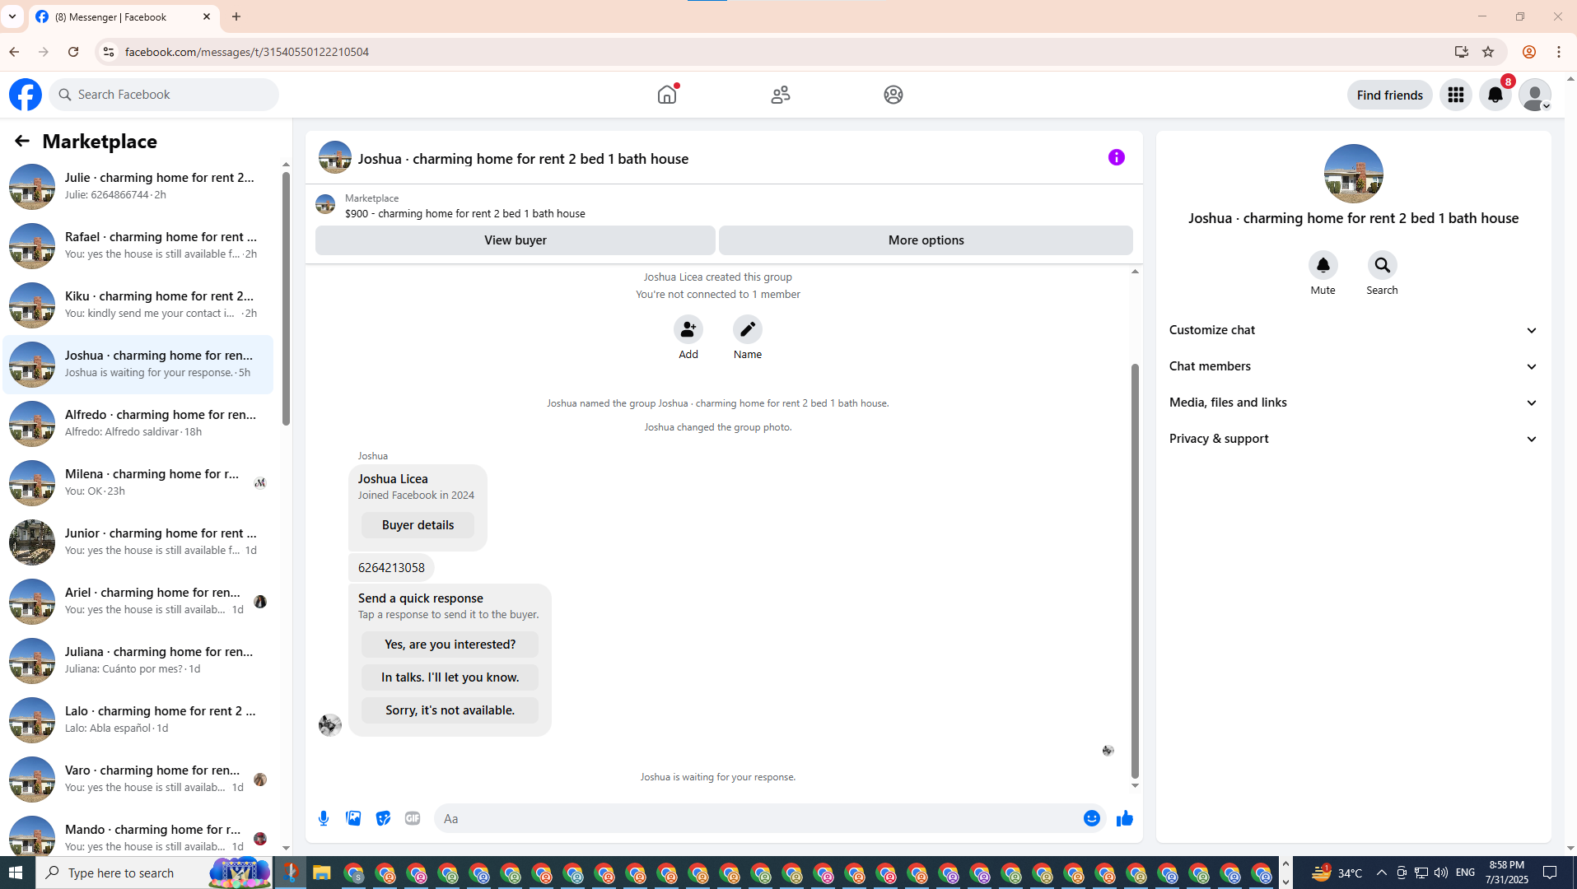The width and height of the screenshot is (1577, 889).
Task: Mute this conversation bell icon
Action: 1323,265
